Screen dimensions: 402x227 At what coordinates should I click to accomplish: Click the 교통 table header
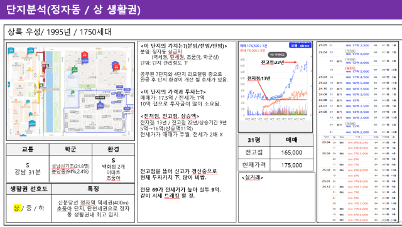pyautogui.click(x=28, y=149)
